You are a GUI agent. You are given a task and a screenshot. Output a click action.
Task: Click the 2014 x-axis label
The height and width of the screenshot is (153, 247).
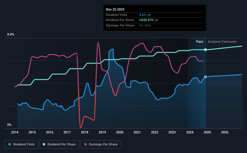pos(15,132)
